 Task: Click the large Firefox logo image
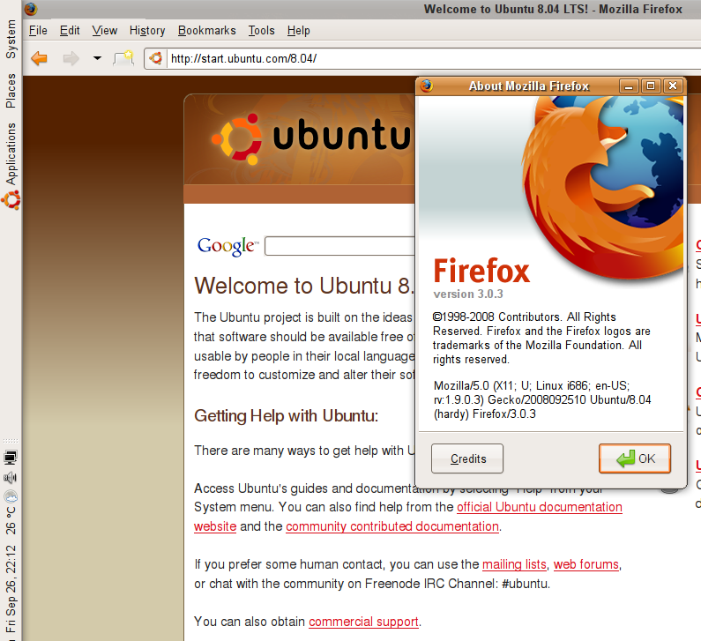tap(602, 188)
